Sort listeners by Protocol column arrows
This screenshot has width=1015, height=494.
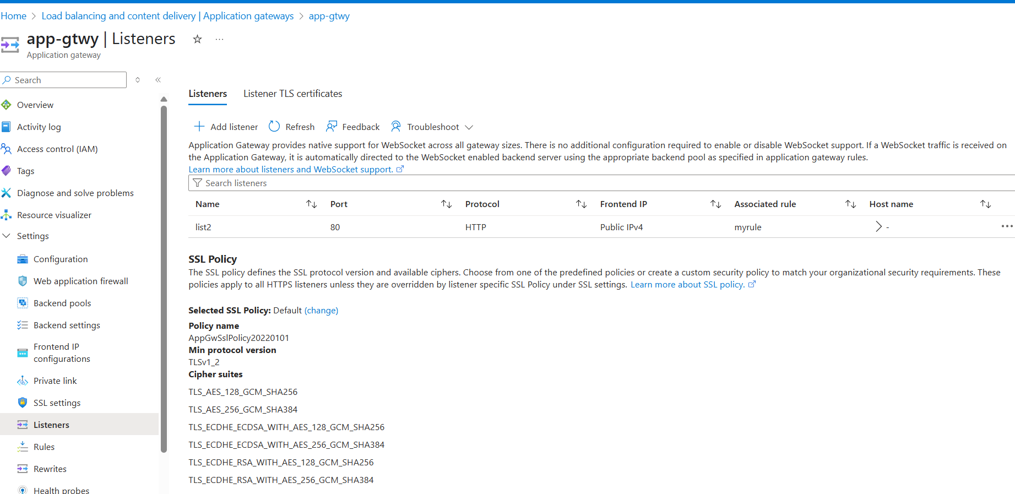(582, 204)
